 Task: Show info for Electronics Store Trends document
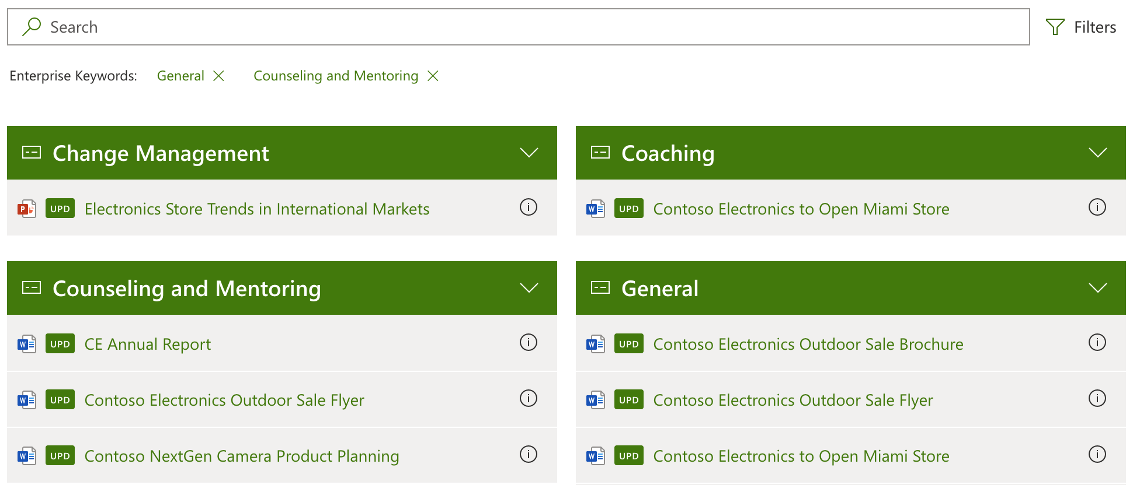[529, 207]
